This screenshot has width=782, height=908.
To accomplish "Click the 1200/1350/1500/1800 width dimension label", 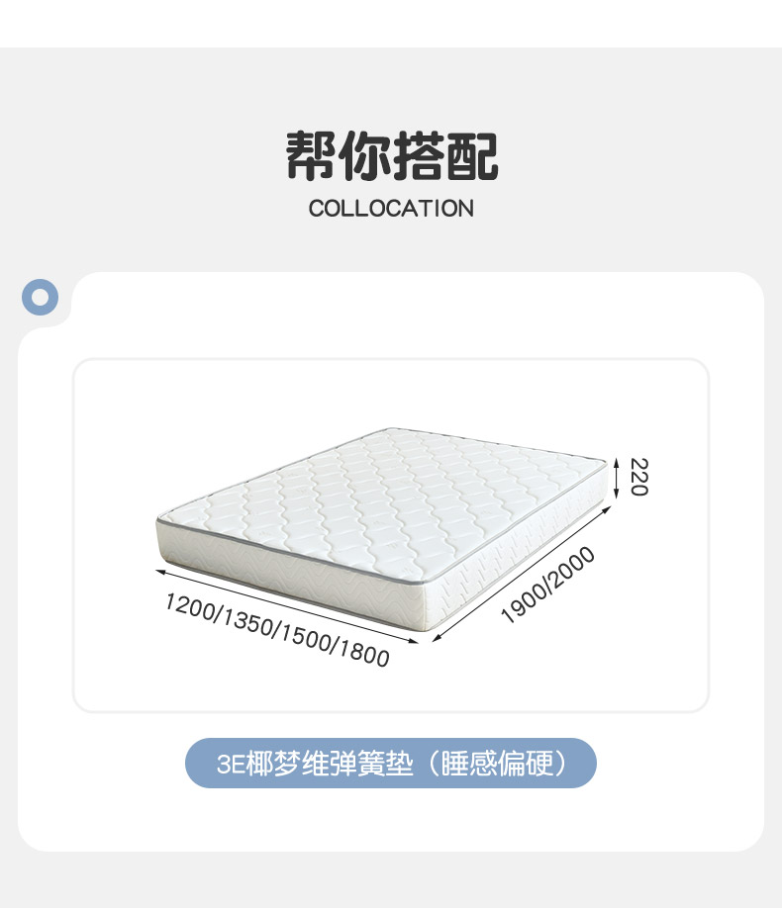I will tap(277, 629).
